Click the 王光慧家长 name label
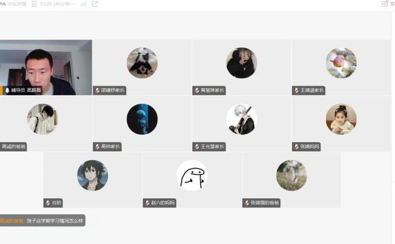 [212, 147]
